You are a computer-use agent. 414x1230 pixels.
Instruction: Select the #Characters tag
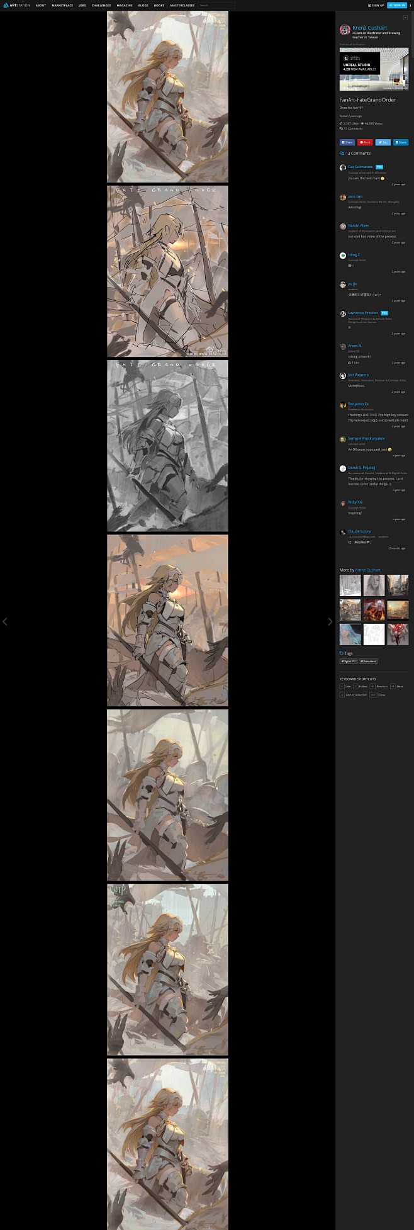pos(369,661)
